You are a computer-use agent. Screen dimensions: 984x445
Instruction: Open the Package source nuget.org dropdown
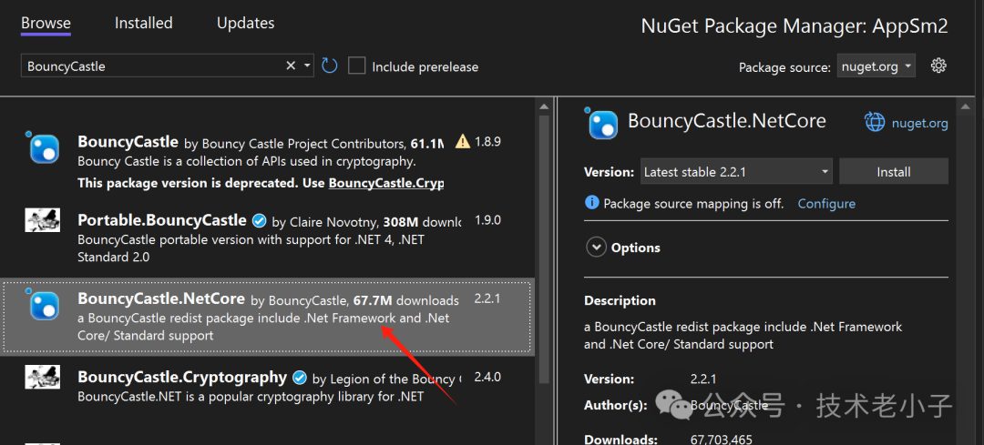[x=876, y=66]
